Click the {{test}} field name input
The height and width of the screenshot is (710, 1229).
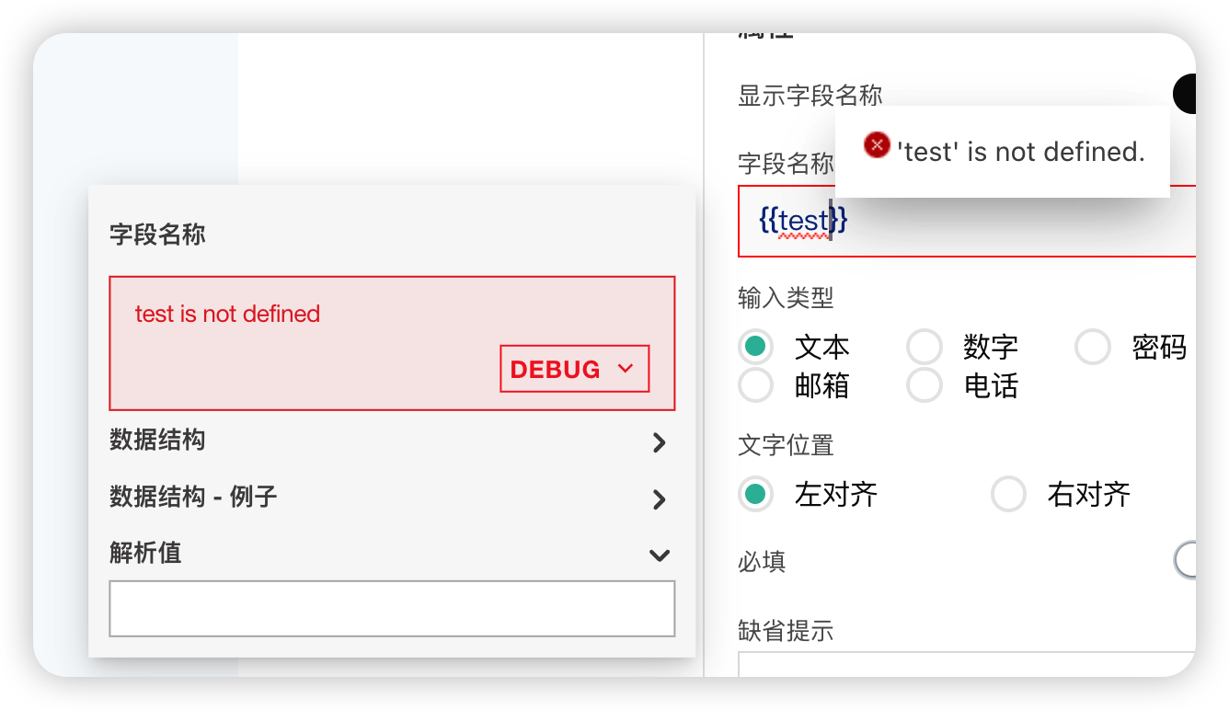966,221
